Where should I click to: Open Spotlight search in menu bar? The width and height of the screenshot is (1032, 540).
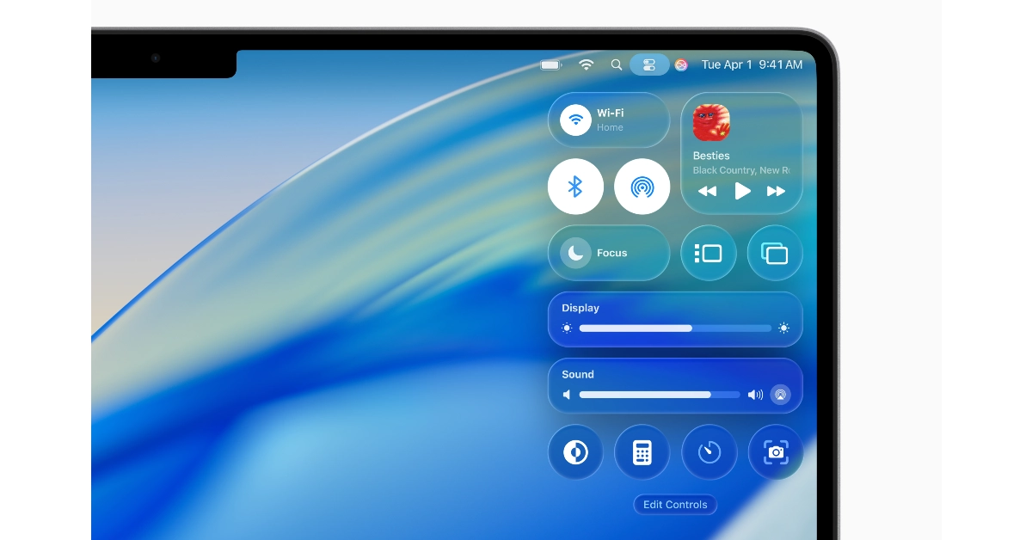coord(616,64)
